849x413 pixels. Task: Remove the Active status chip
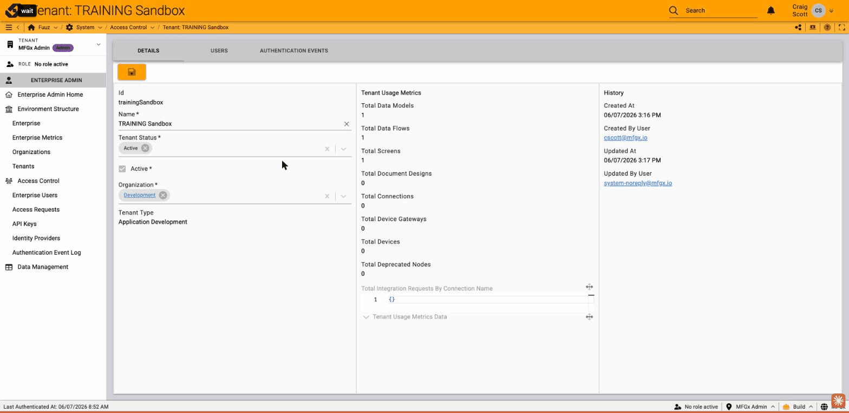(145, 148)
